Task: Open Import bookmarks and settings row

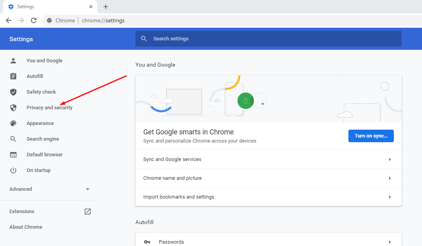Action: pos(268,197)
